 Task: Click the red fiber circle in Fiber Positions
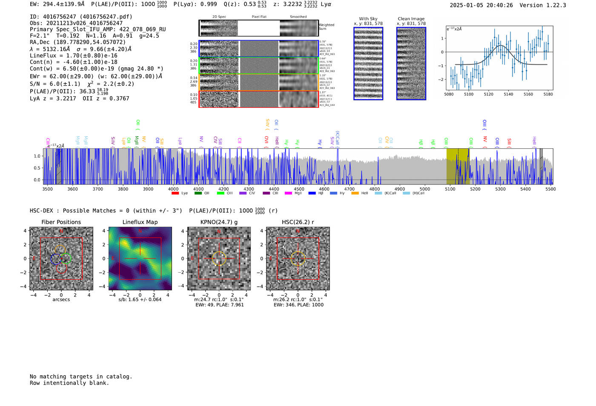[62, 268]
